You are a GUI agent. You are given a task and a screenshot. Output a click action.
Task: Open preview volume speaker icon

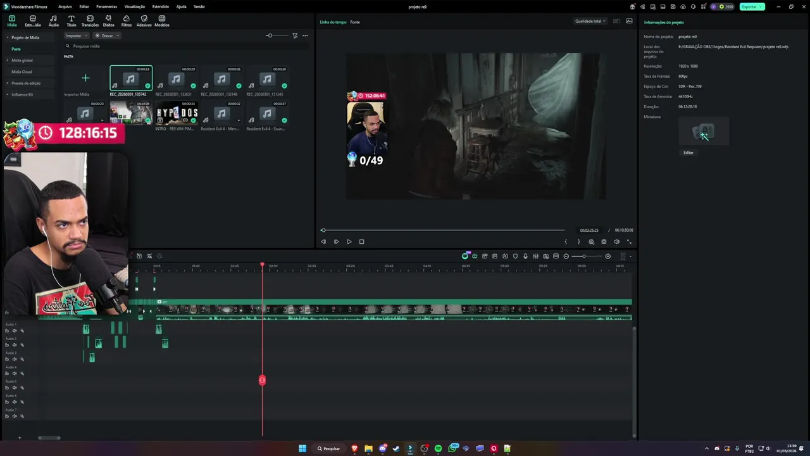coord(616,241)
